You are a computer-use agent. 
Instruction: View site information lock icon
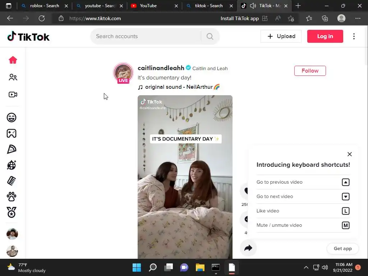click(61, 18)
